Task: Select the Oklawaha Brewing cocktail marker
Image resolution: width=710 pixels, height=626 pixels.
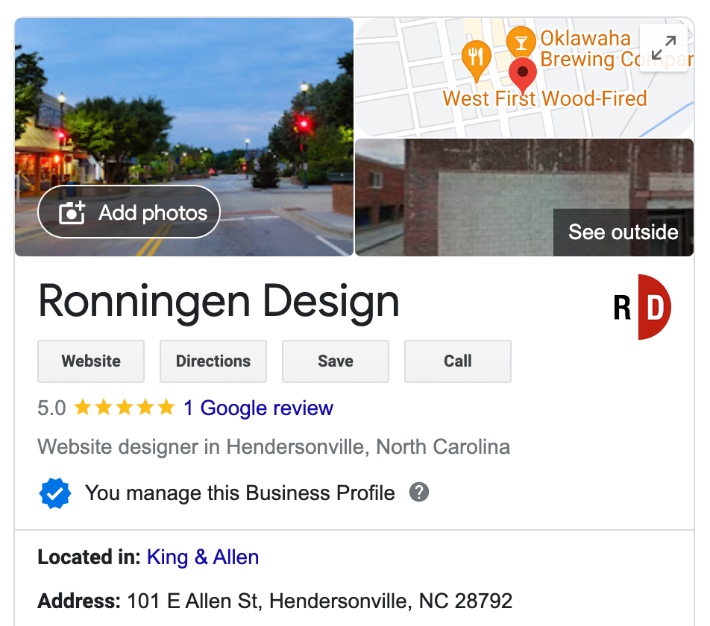Action: coord(521,42)
